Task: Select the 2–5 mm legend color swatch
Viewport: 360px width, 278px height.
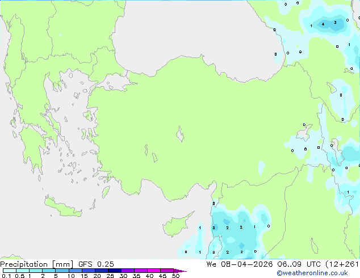Action: pyautogui.click(x=49, y=271)
